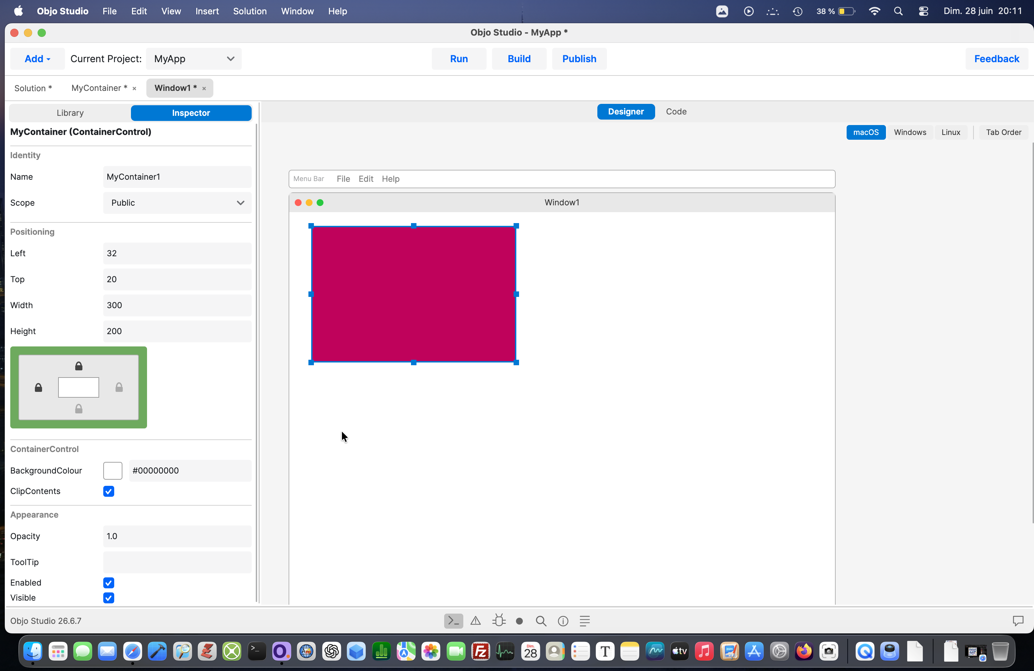Screen dimensions: 1034x671
Task: Switch to the Library tab
Action: (70, 113)
